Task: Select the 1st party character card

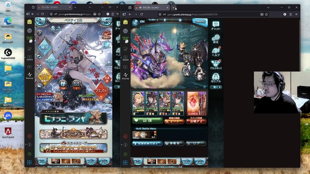Action: (138, 103)
